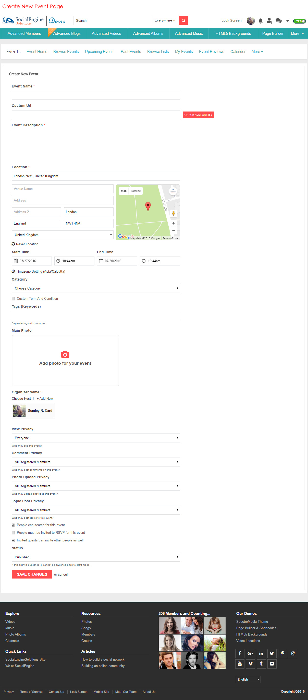Go to Advanced Albums menu item

(148, 34)
